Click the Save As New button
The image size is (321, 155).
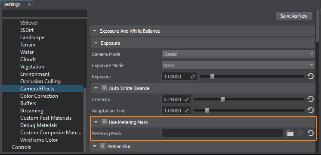tap(294, 16)
